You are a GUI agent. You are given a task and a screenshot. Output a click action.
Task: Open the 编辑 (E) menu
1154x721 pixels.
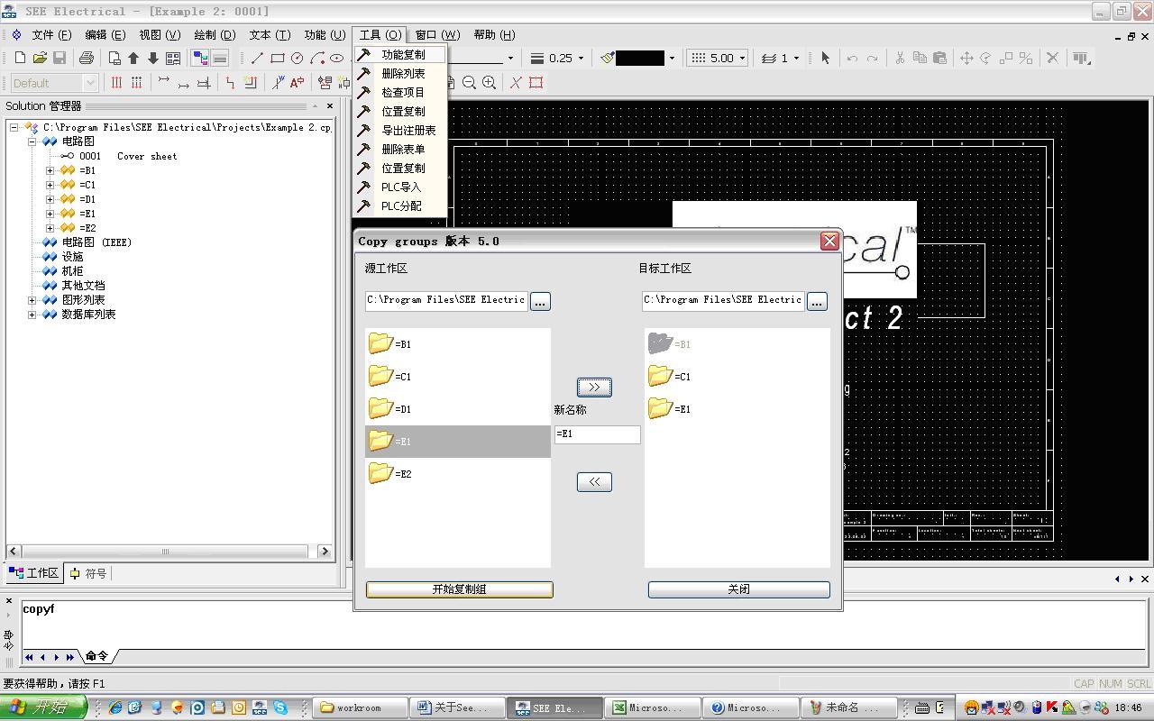pos(105,34)
